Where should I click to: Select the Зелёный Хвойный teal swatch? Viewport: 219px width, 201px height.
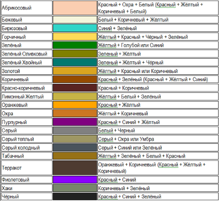point(75,62)
